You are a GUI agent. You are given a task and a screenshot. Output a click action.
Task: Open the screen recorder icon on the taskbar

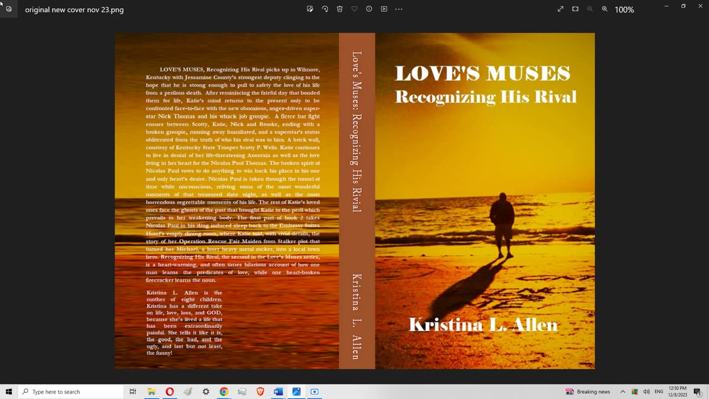315,392
